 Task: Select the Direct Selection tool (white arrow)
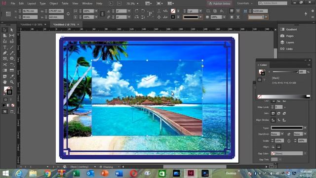pos(12,30)
